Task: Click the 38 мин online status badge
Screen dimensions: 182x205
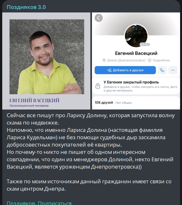Action: click(x=145, y=45)
